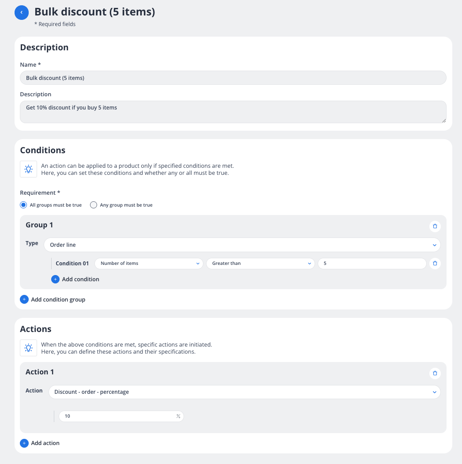This screenshot has width=462, height=464.
Task: Open the Type 'Order line' dropdown
Action: click(242, 245)
